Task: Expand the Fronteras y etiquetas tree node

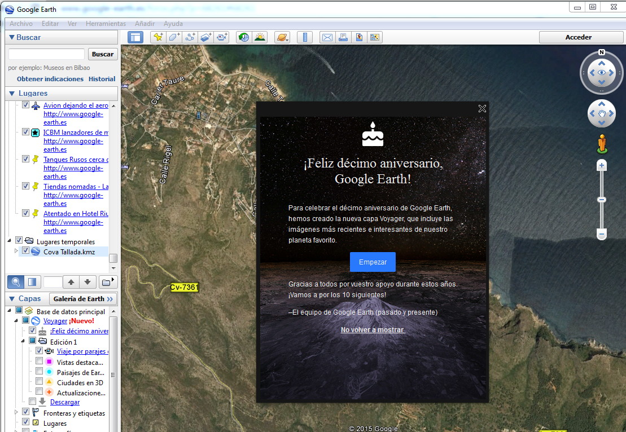Action: (16, 413)
